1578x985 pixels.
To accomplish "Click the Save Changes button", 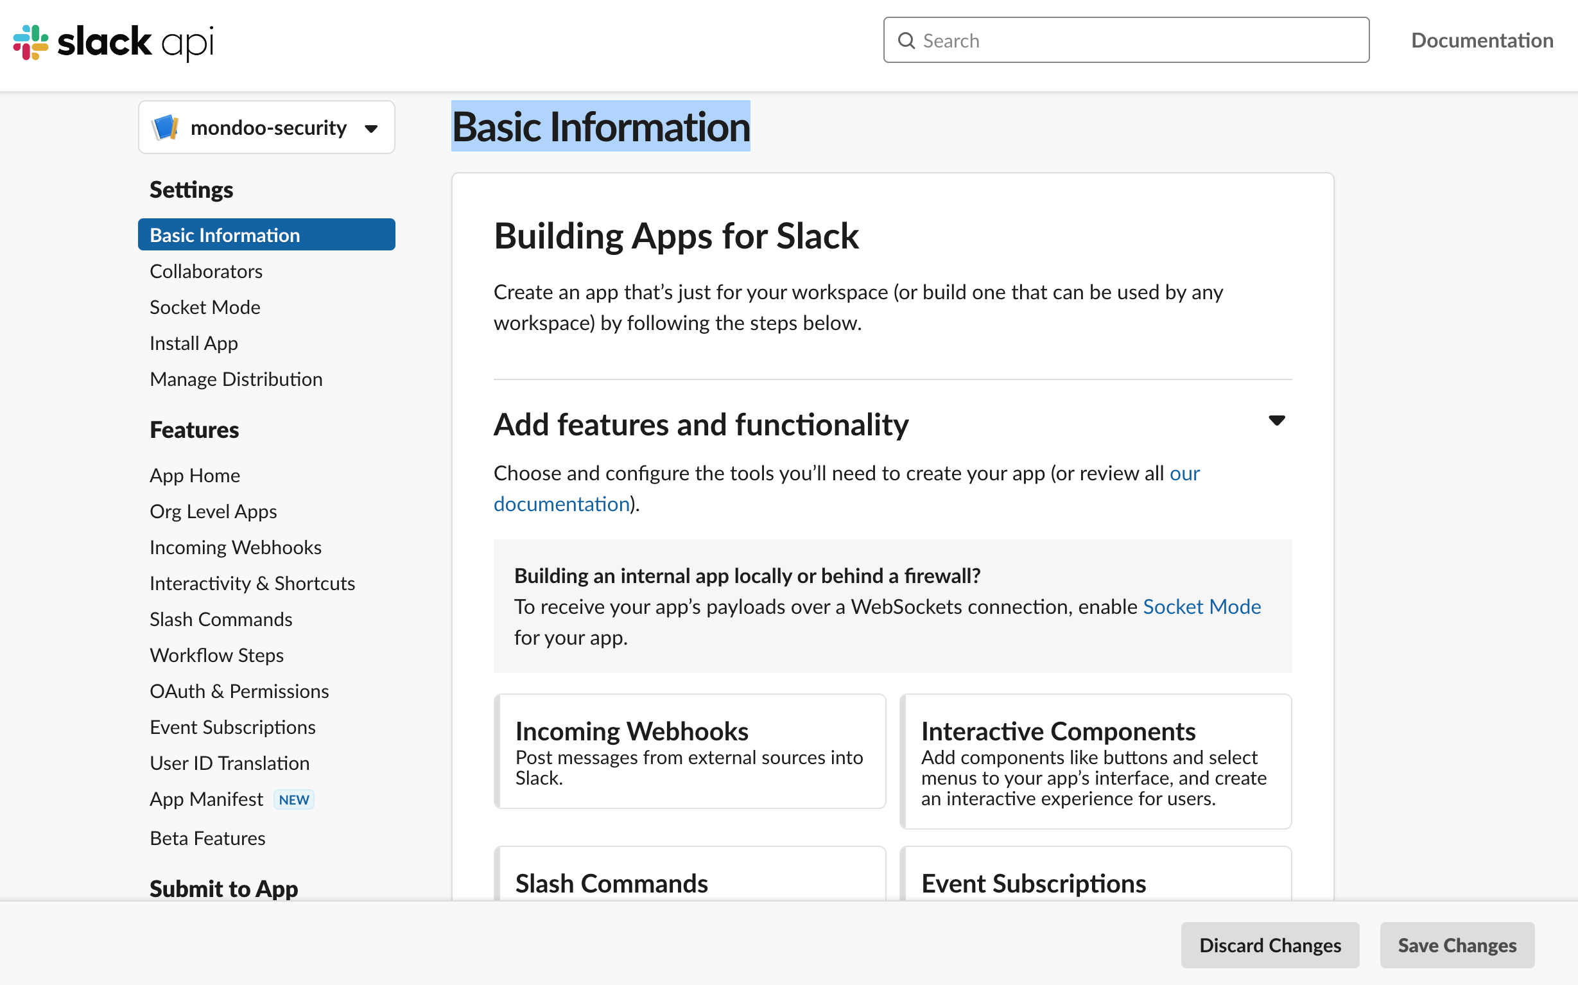I will click(x=1457, y=945).
